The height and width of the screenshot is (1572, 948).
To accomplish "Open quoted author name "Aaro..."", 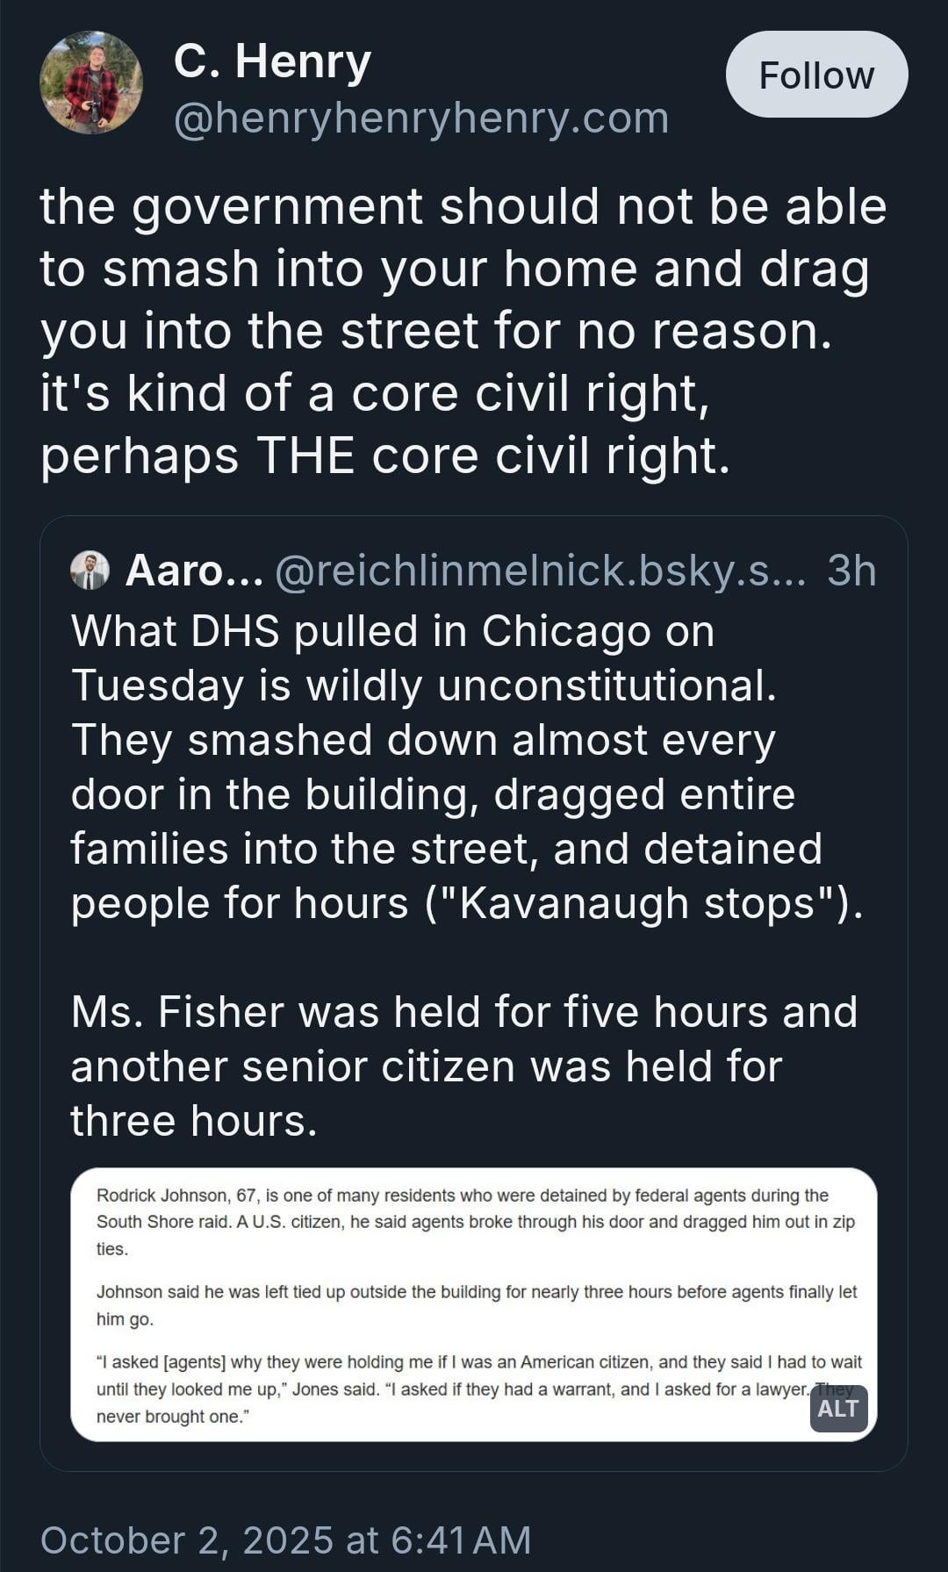I will 194,571.
